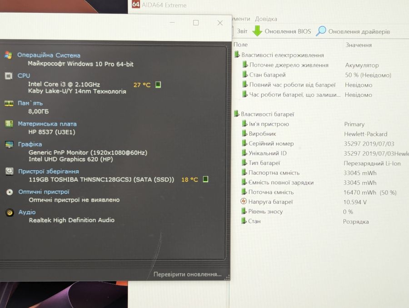The image size is (409, 308).
Task: Click the green SSD temperature indicator next to 18 °C
Action: pyautogui.click(x=205, y=179)
